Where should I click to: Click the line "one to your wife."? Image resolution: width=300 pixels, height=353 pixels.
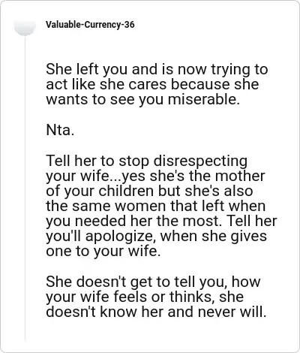[x=103, y=251]
